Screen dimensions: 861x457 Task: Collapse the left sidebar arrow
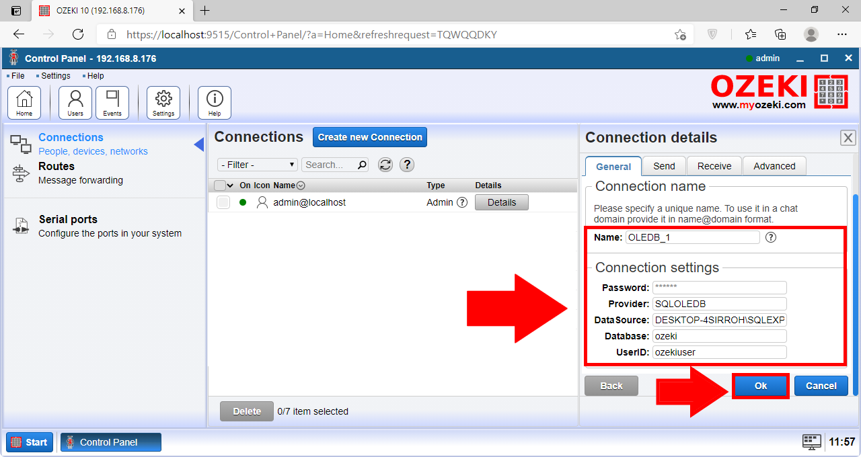coord(198,144)
